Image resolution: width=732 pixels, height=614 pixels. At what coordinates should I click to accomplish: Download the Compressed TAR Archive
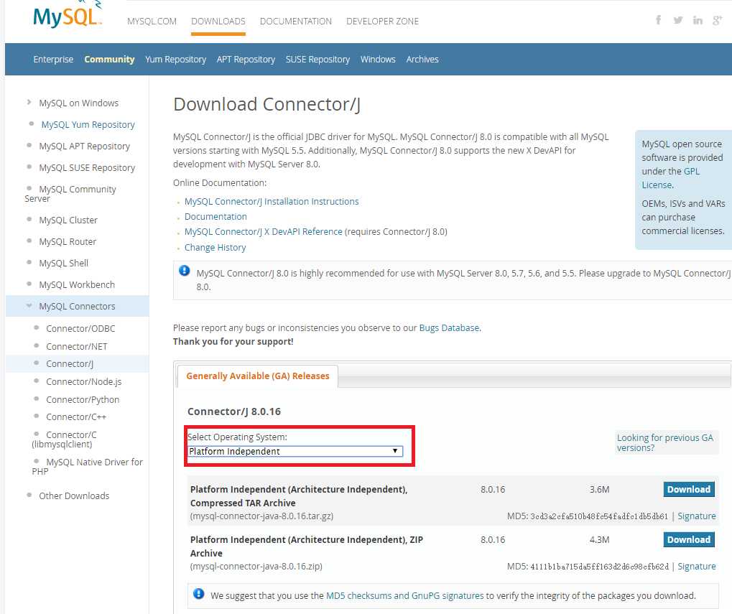689,490
